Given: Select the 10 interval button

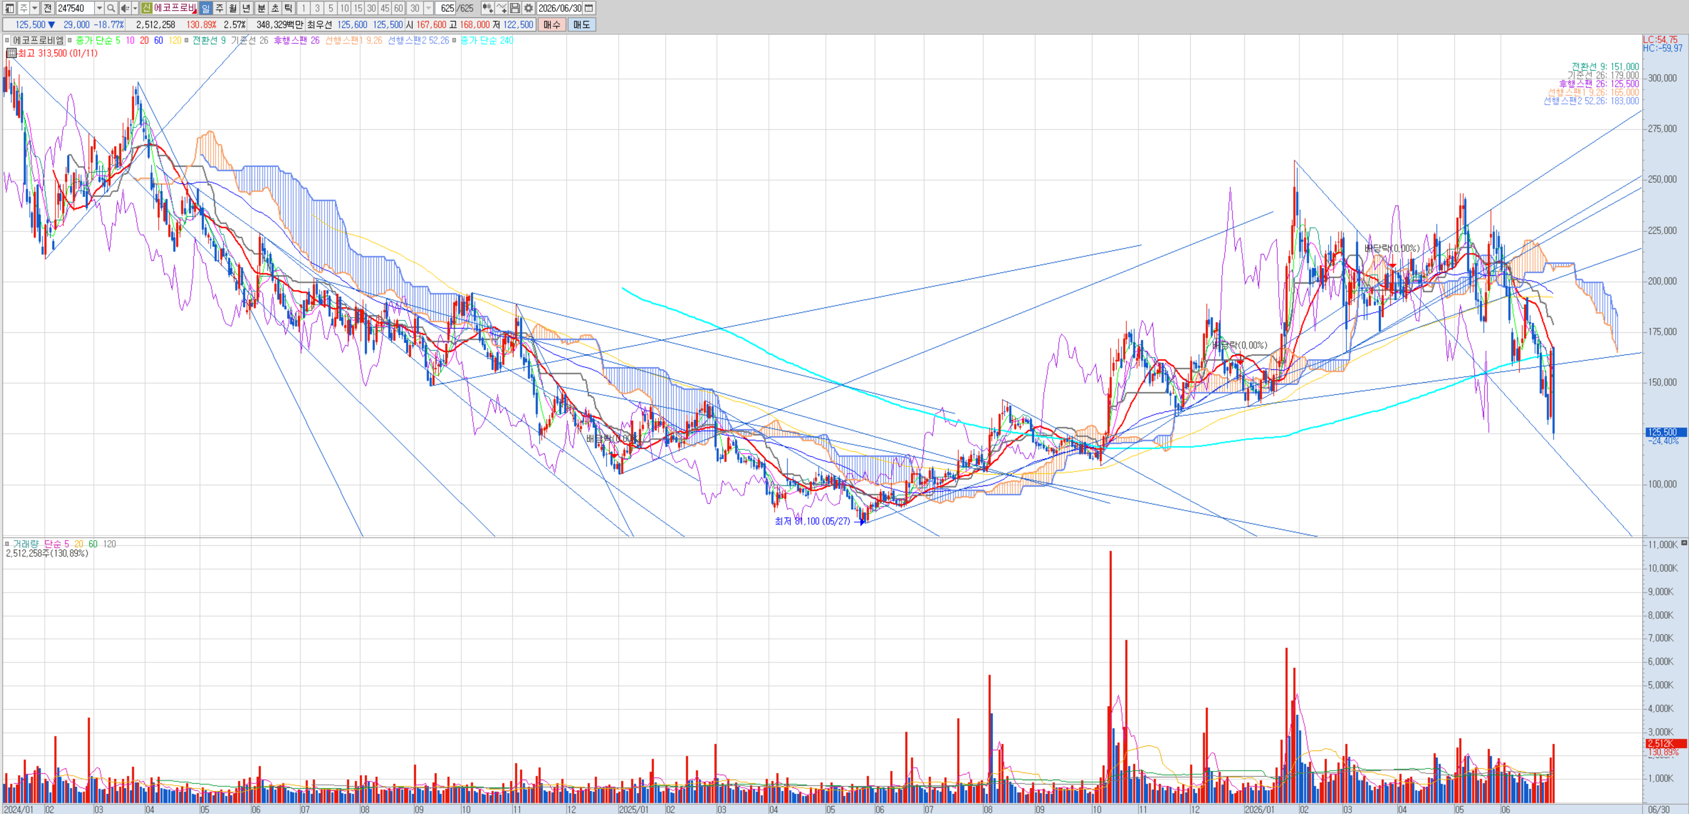Looking at the screenshot, I should point(344,8).
